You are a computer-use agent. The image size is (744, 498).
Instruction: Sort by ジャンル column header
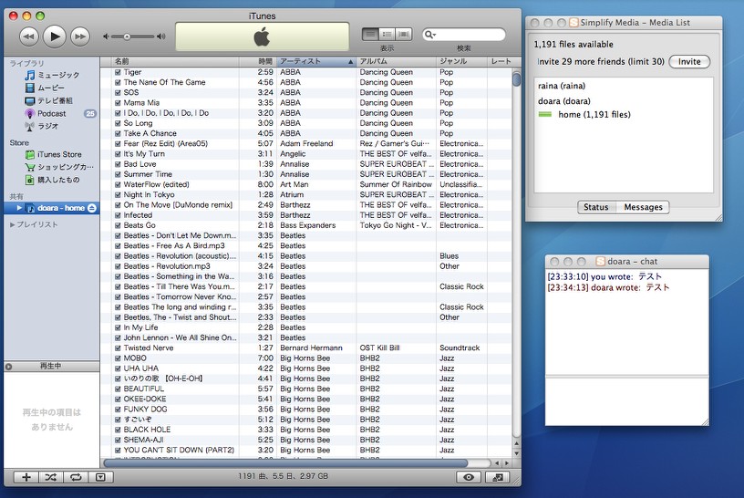(461, 61)
